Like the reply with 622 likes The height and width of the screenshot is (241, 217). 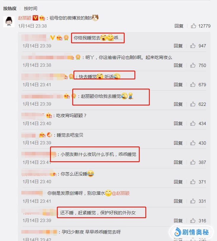point(193,104)
